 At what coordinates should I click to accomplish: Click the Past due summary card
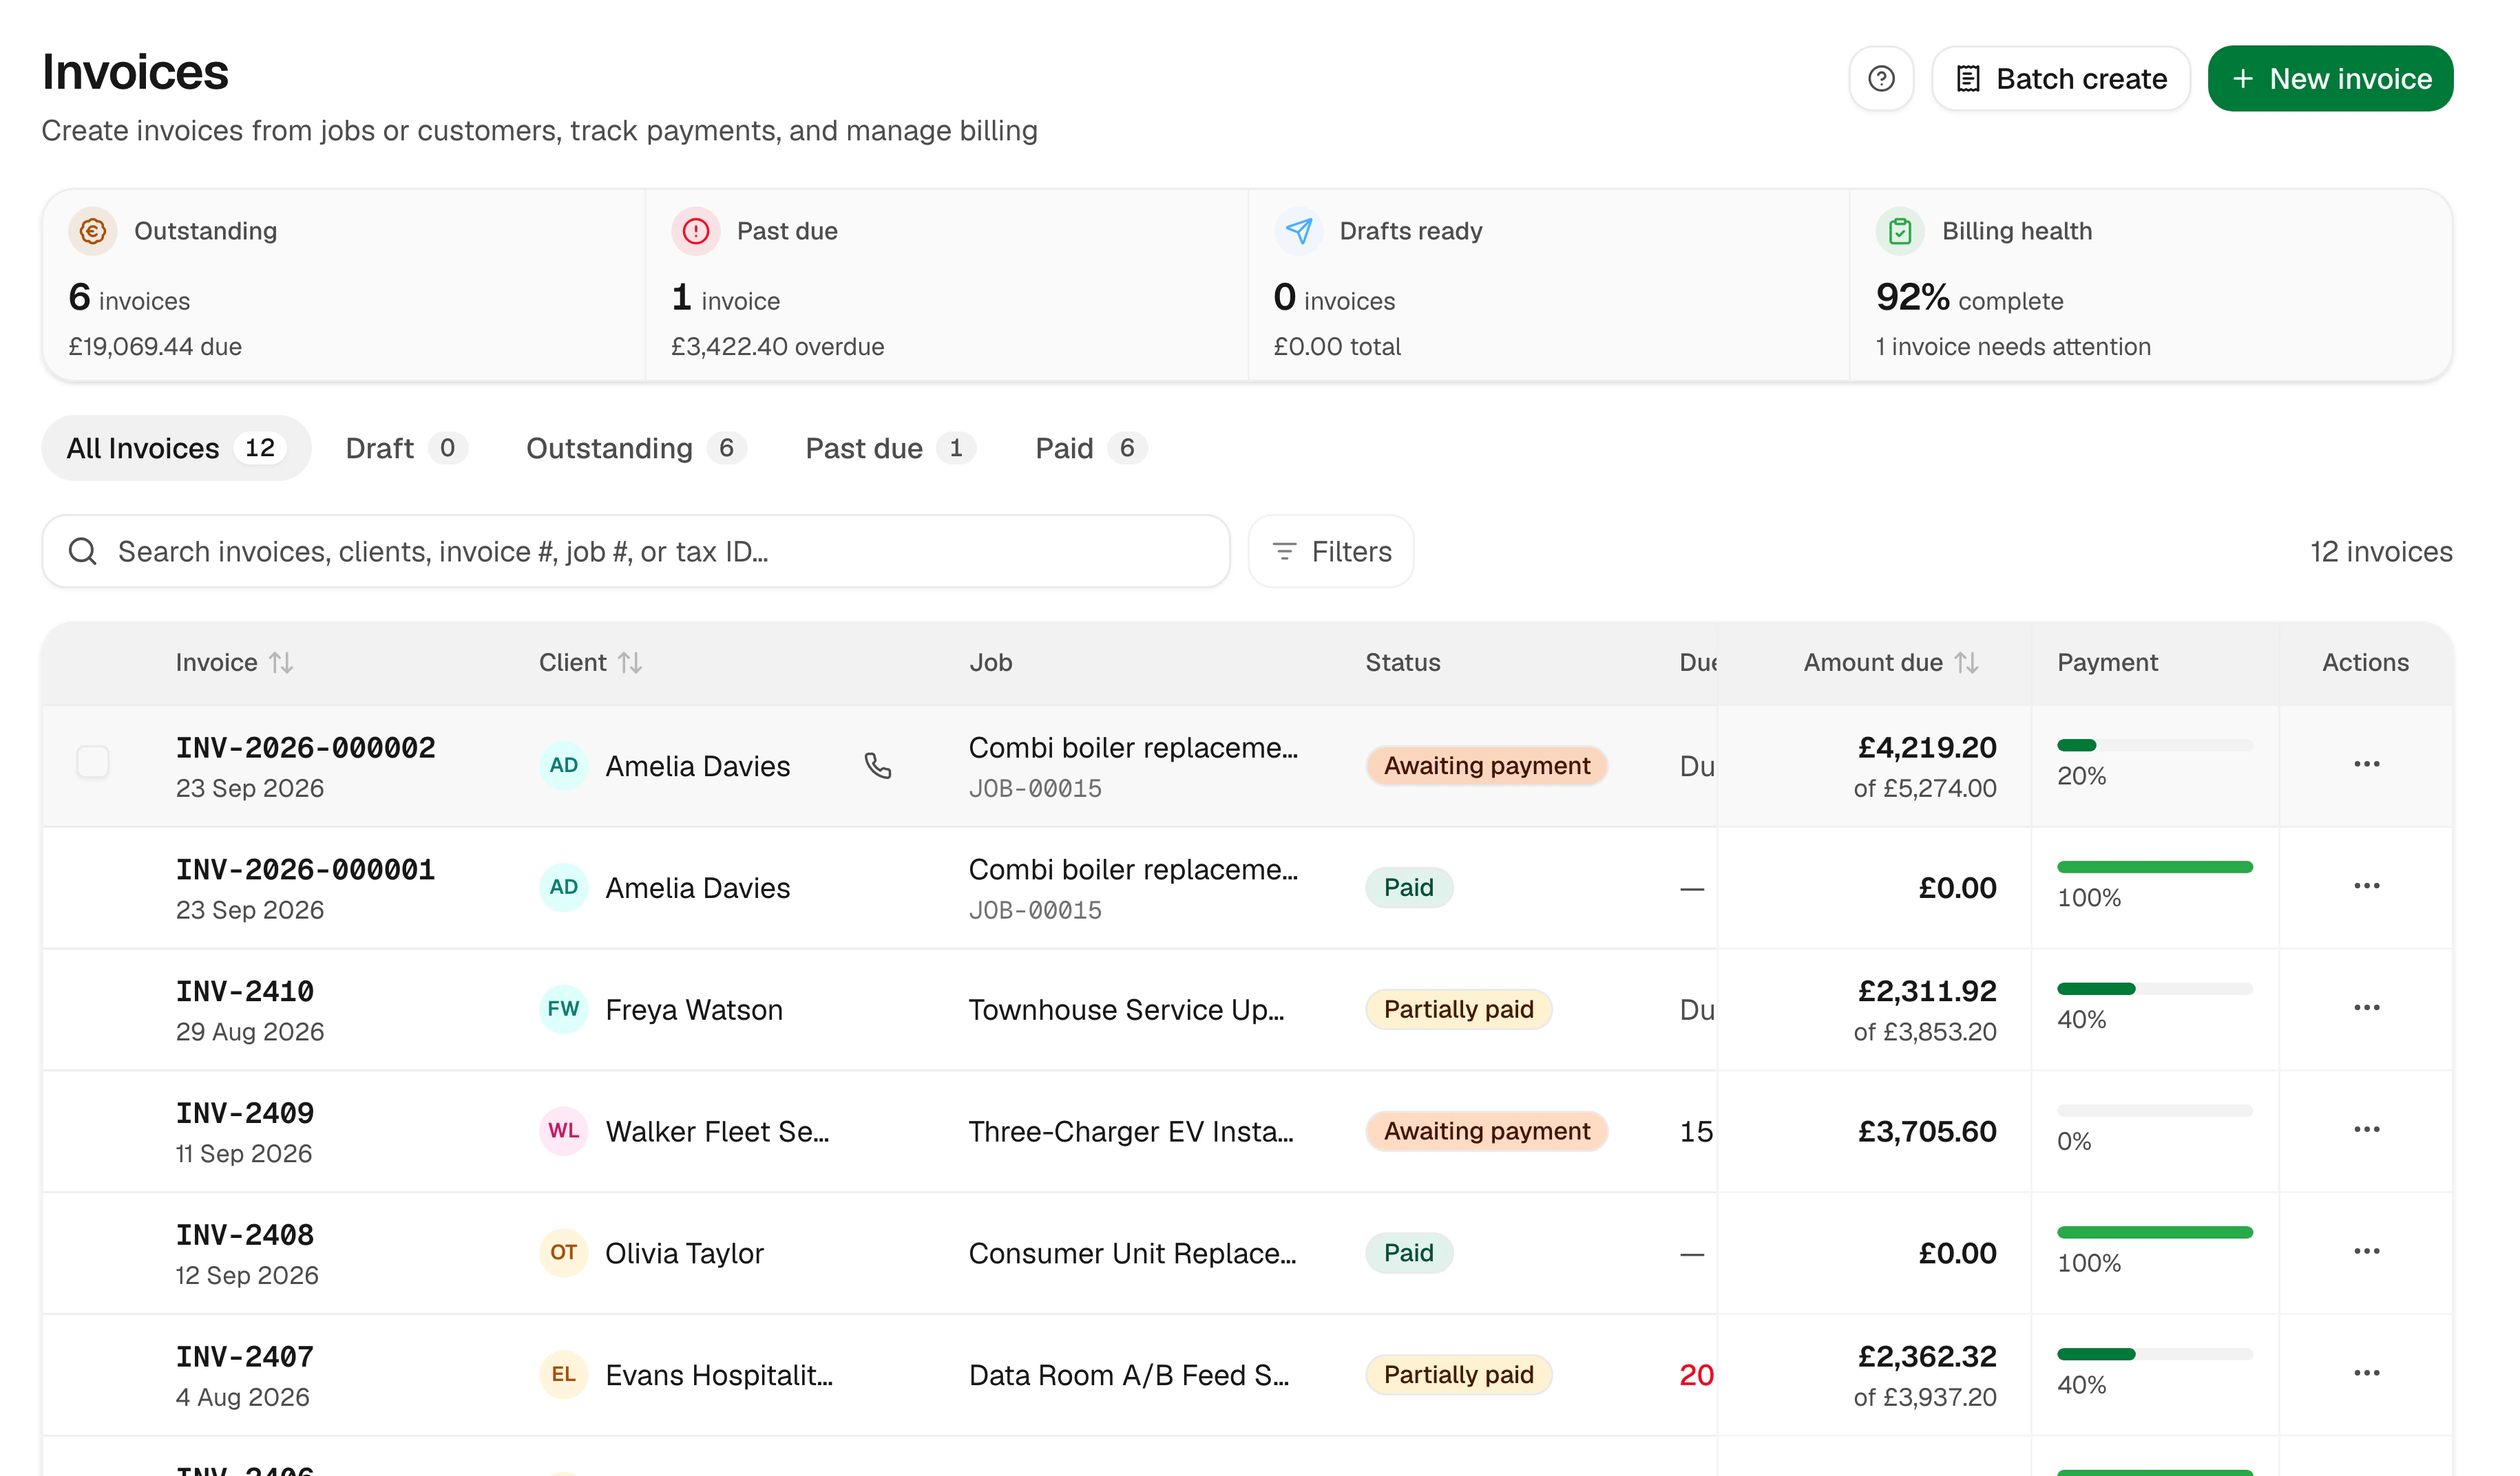(947, 286)
